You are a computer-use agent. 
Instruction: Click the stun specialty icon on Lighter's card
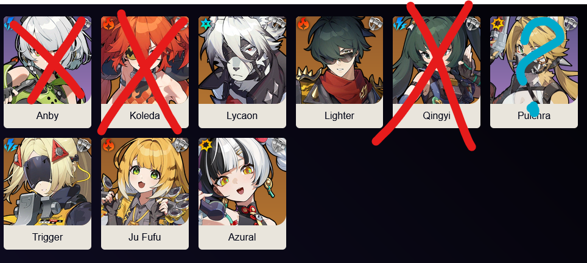(x=376, y=24)
